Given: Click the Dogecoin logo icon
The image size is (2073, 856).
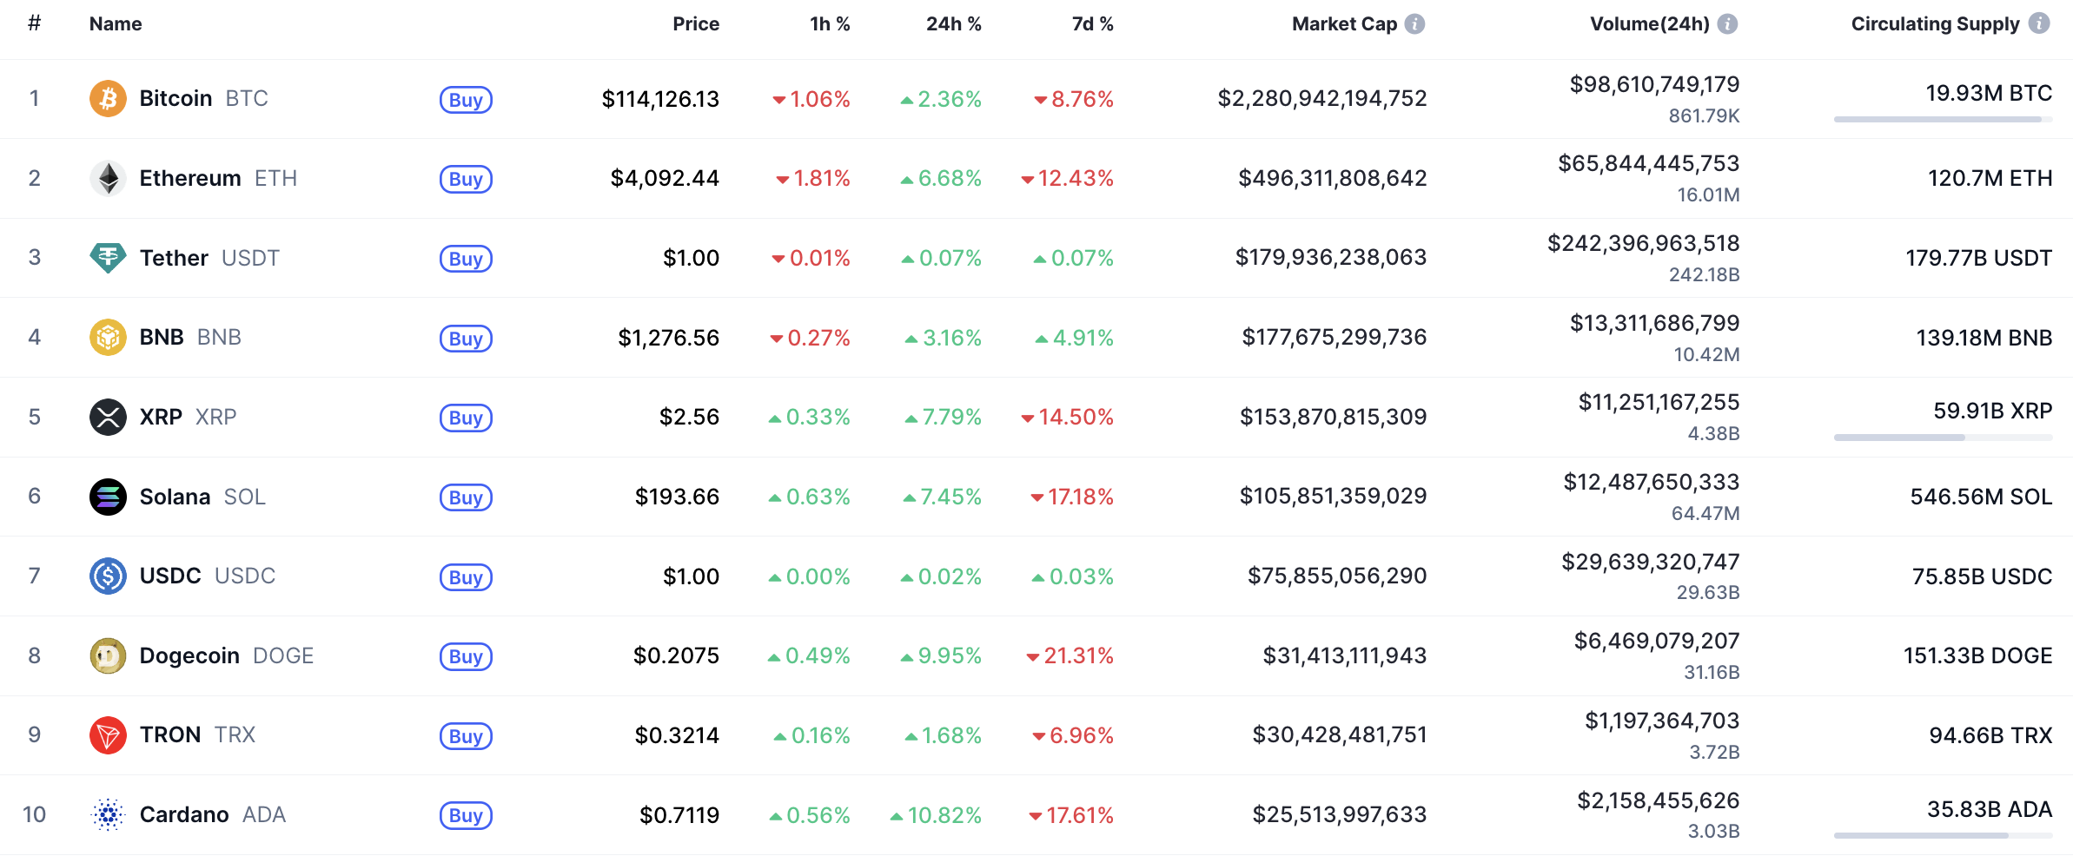Looking at the screenshot, I should (108, 655).
